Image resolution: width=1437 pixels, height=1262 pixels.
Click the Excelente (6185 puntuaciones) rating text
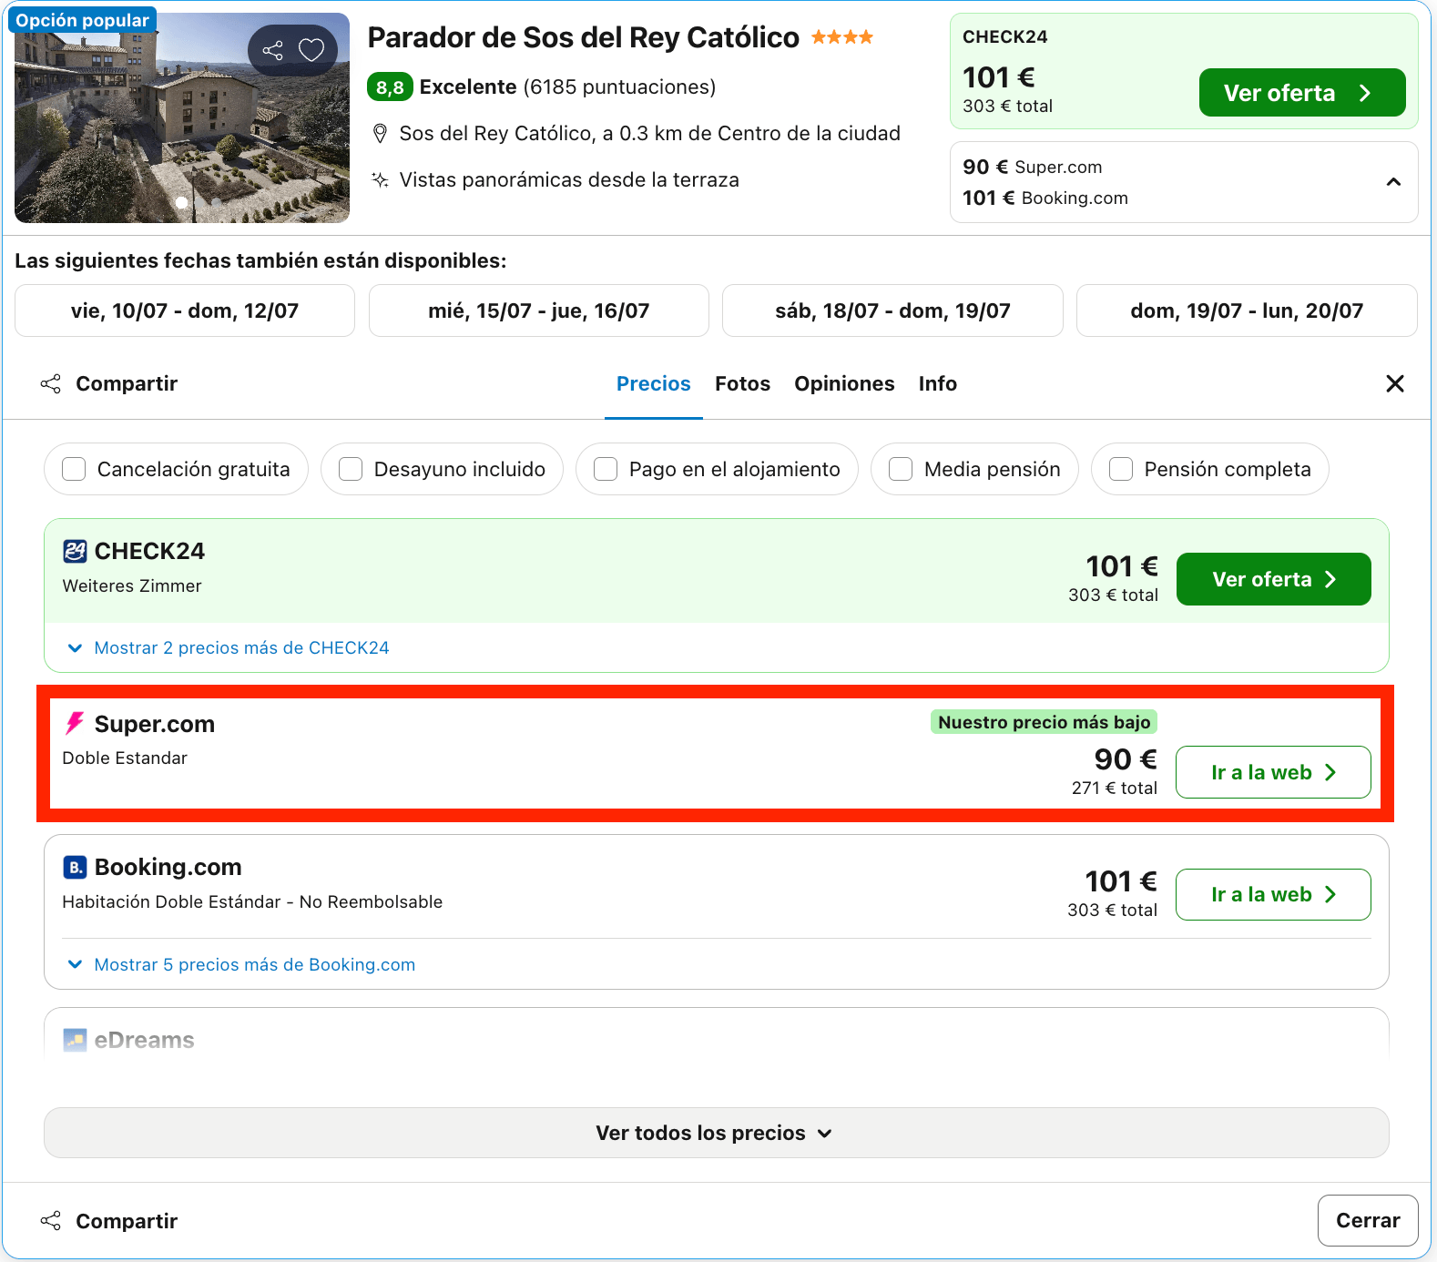coord(567,87)
